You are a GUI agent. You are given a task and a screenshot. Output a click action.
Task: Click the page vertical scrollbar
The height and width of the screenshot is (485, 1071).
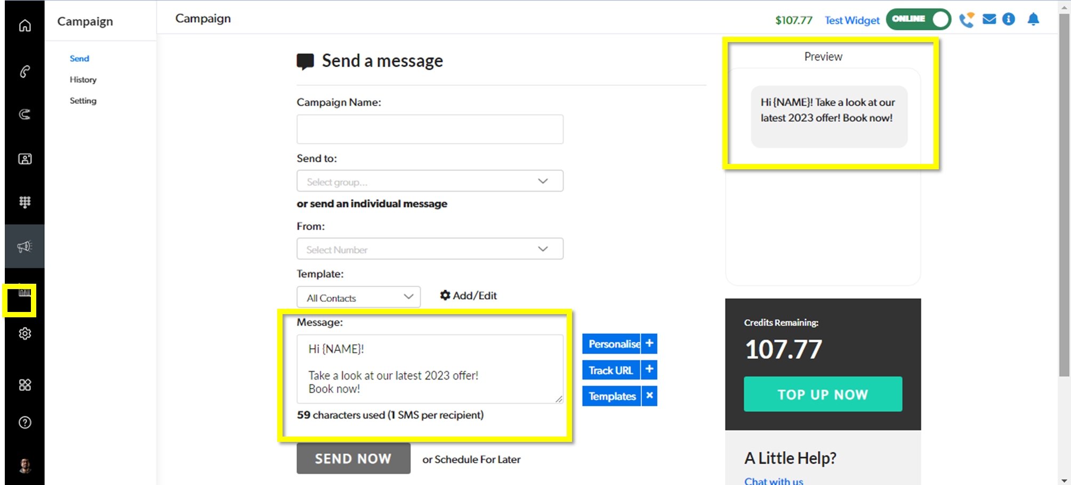(1064, 213)
